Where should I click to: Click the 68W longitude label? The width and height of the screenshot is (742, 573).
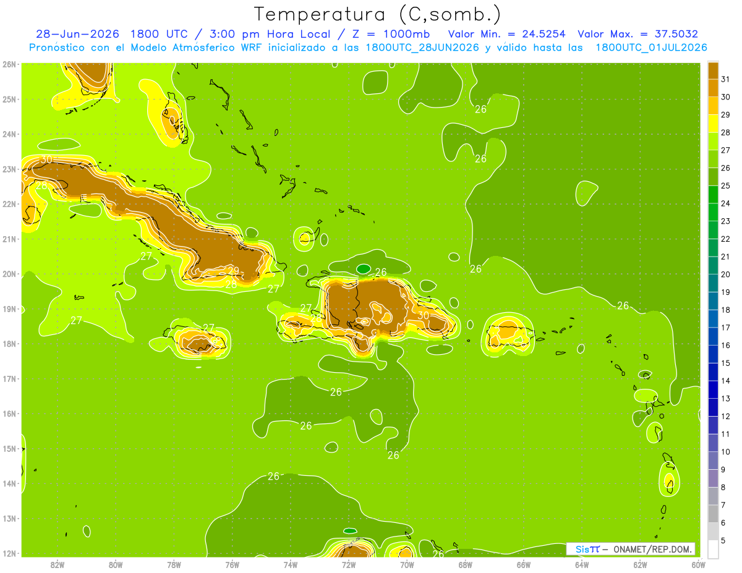466,564
